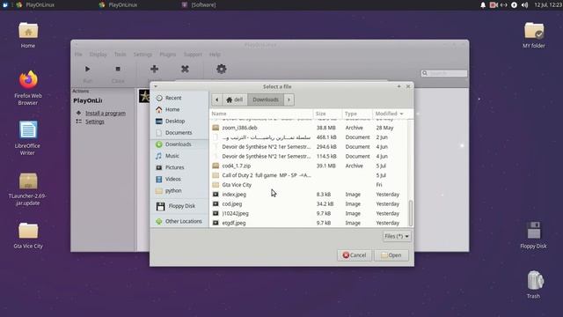Click the Close stop icon in PlayOnLinux toolbar
This screenshot has height=317, width=563.
tap(118, 69)
